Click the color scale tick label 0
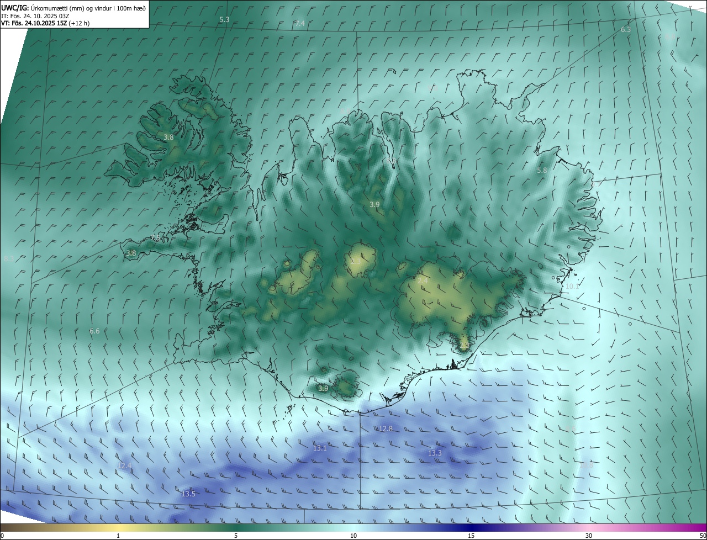This screenshot has height=540, width=707. click(x=2, y=536)
